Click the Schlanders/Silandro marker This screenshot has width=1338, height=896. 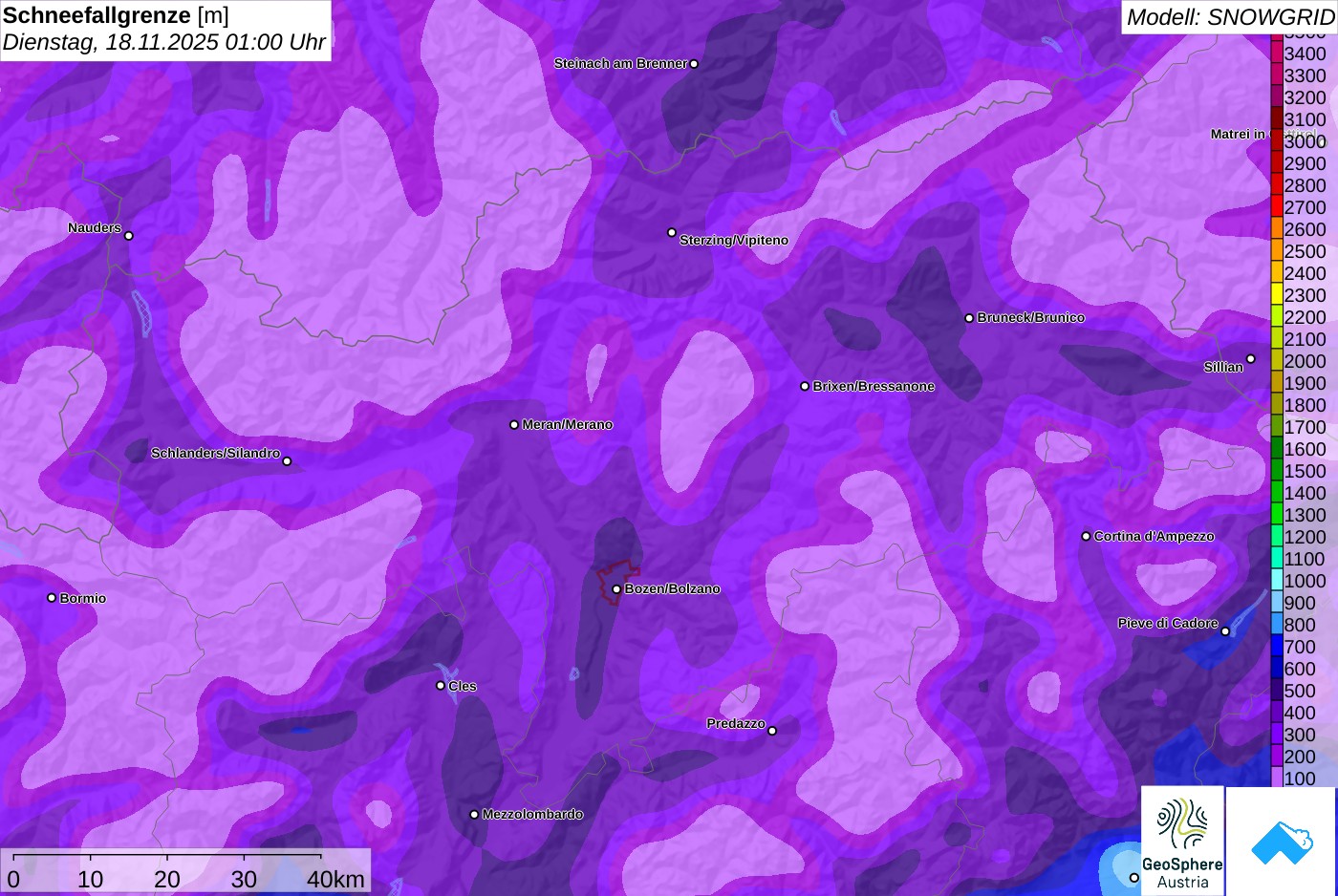pyautogui.click(x=287, y=461)
